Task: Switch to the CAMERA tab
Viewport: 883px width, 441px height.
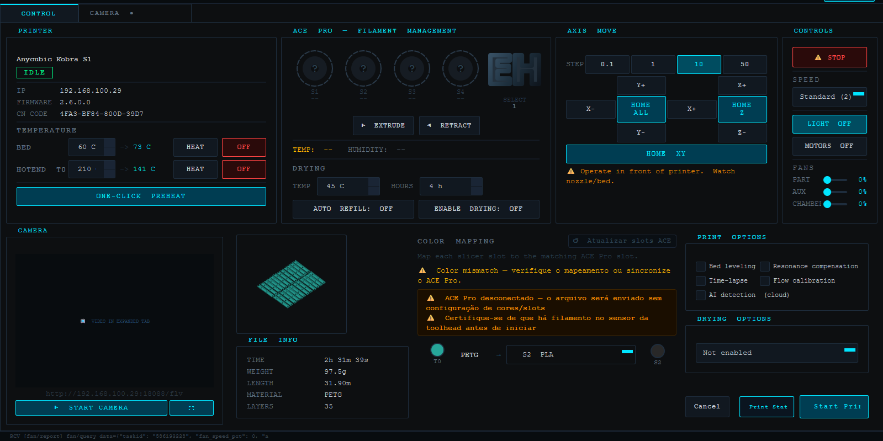Action: (105, 13)
